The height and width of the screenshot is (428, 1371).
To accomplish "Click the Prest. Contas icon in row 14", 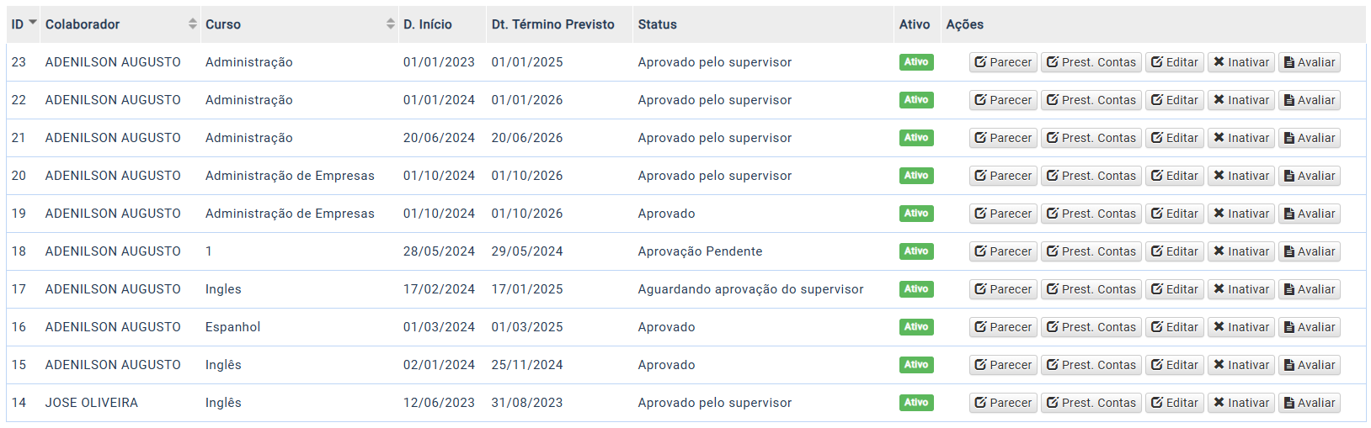I will coord(1053,403).
